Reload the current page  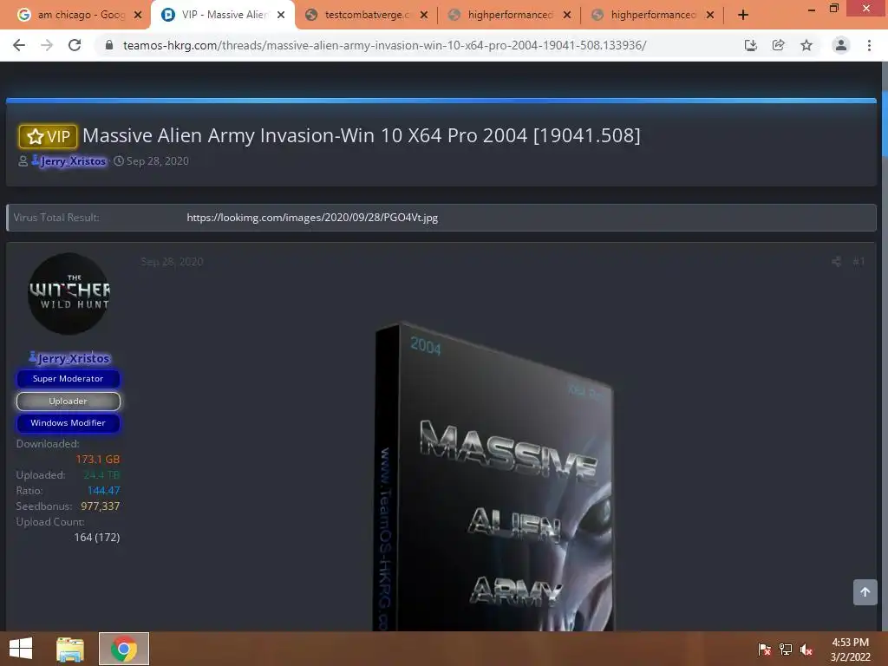[x=75, y=45]
